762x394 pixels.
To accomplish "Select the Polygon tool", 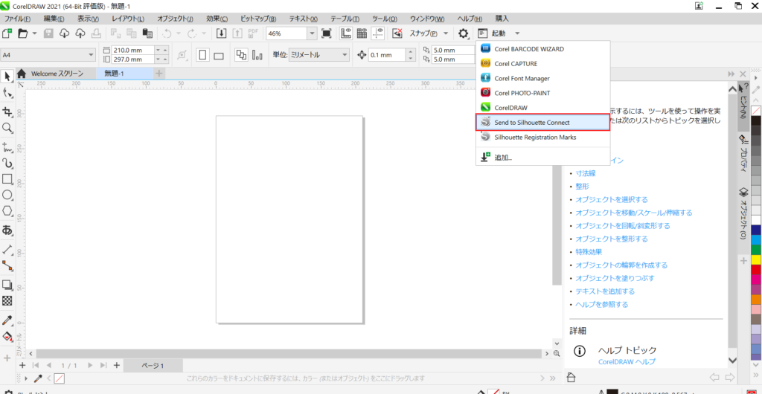I will tap(7, 211).
